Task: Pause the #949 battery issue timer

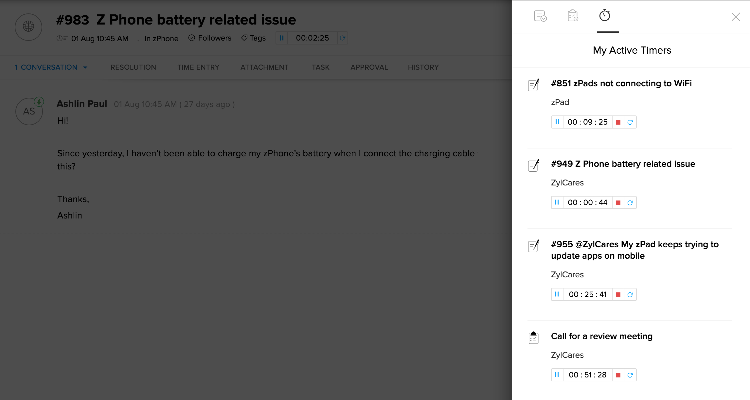Action: pyautogui.click(x=557, y=202)
